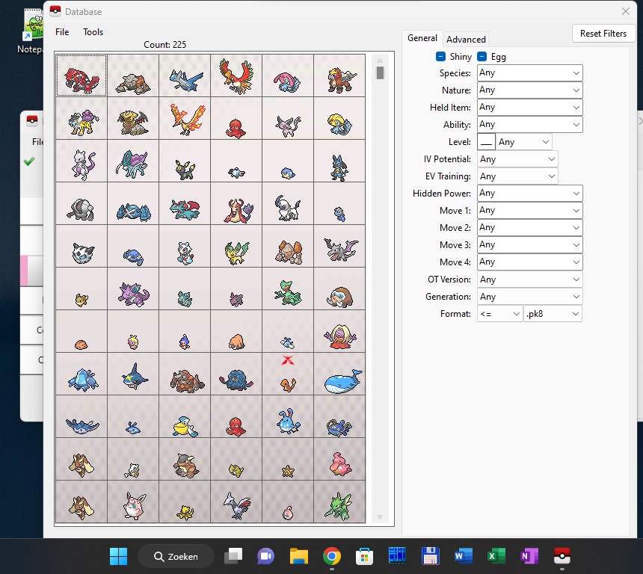This screenshot has height=574, width=643.
Task: Open the EV Training dropdown
Action: tap(517, 176)
